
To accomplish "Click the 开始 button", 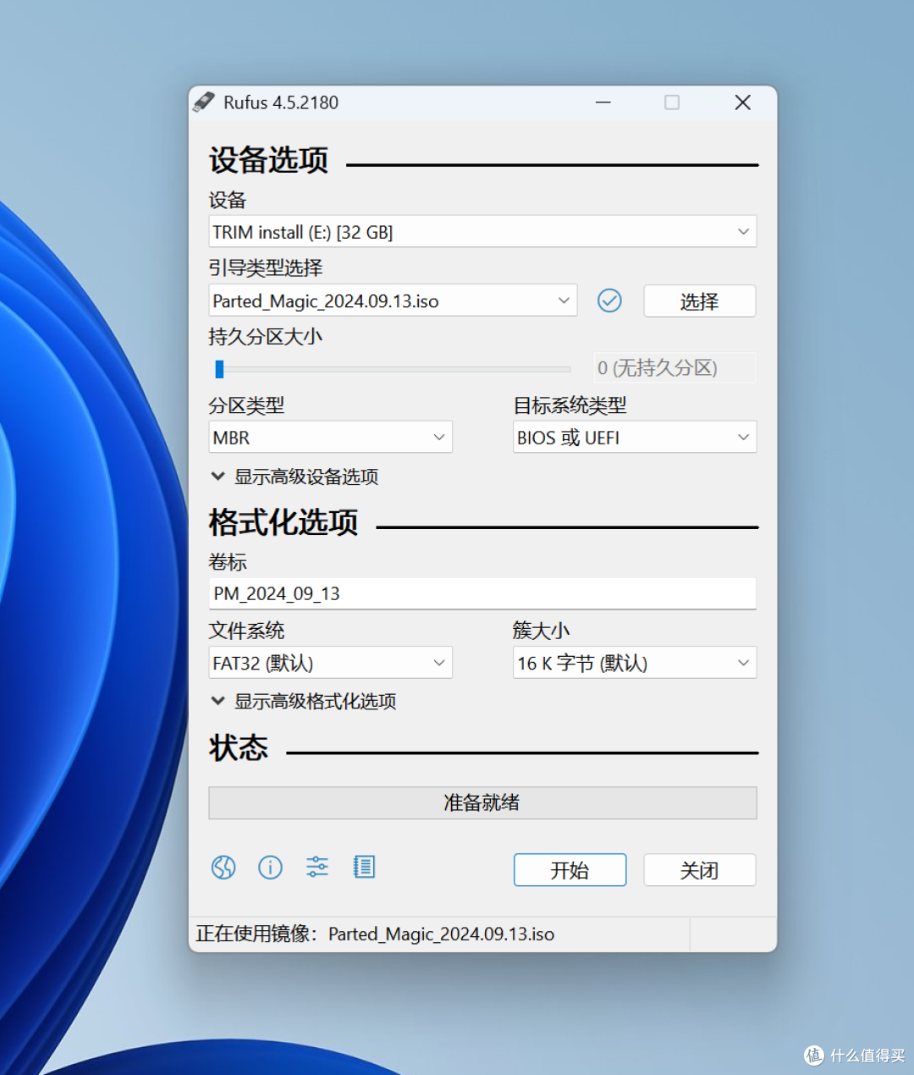I will pos(570,870).
